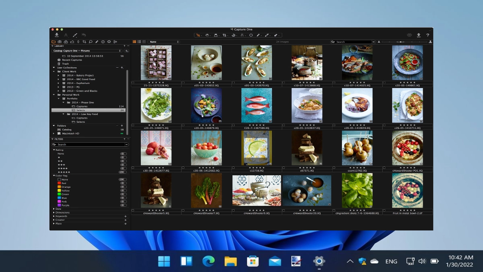Select the Apply adjustments arrow tool

click(x=276, y=35)
